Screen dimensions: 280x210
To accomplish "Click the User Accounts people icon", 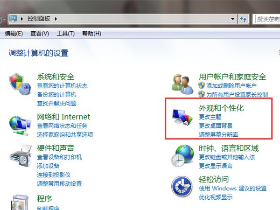I will point(182,84).
